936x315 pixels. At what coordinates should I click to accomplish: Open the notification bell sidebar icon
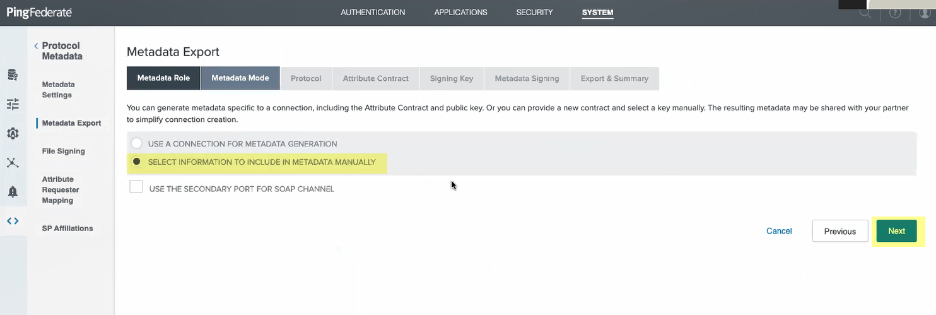tap(13, 191)
